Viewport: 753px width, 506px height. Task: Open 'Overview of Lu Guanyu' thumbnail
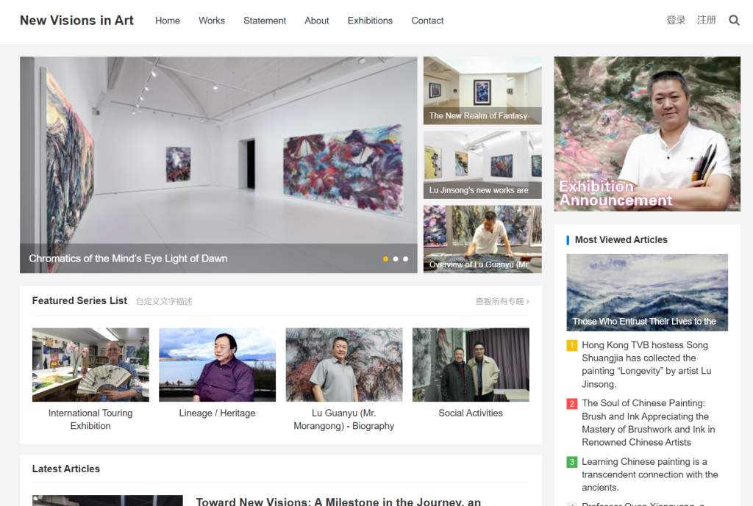[482, 239]
